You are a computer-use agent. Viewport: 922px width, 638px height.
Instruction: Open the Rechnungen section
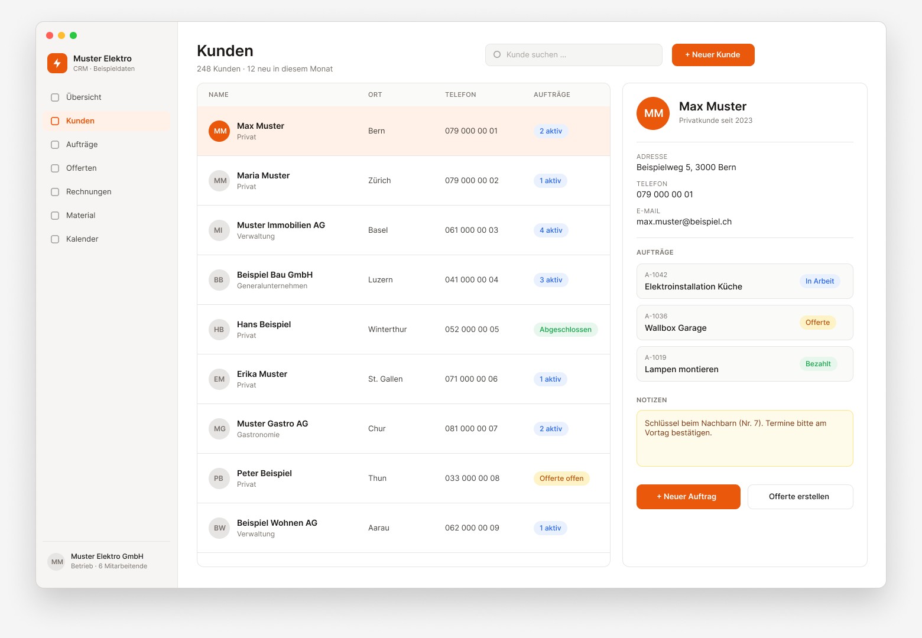[106, 192]
